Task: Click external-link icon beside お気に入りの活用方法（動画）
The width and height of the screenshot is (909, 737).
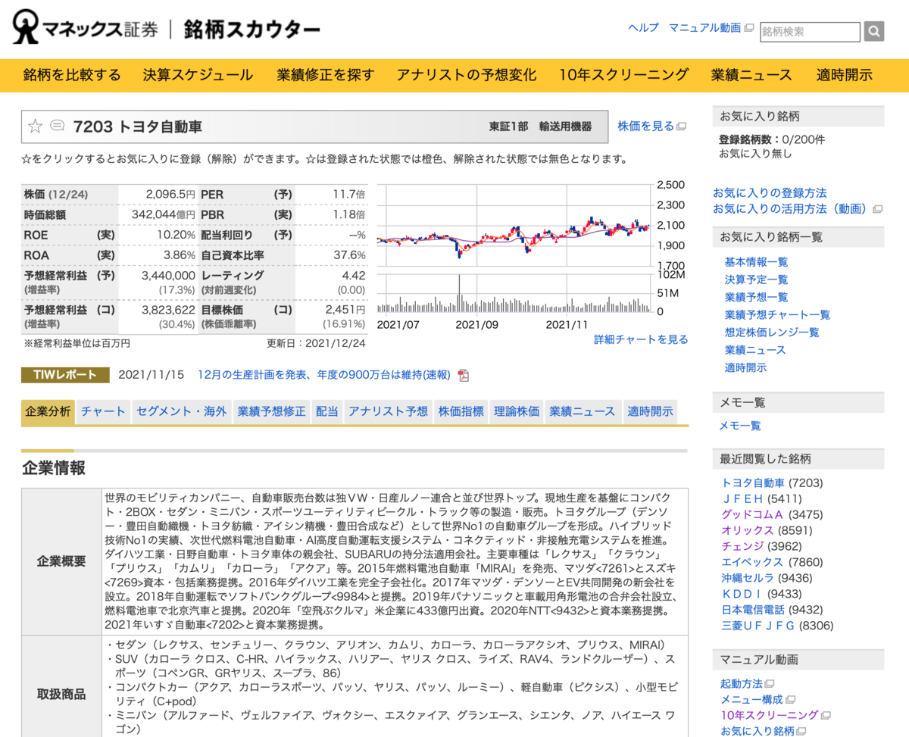Action: tap(878, 209)
